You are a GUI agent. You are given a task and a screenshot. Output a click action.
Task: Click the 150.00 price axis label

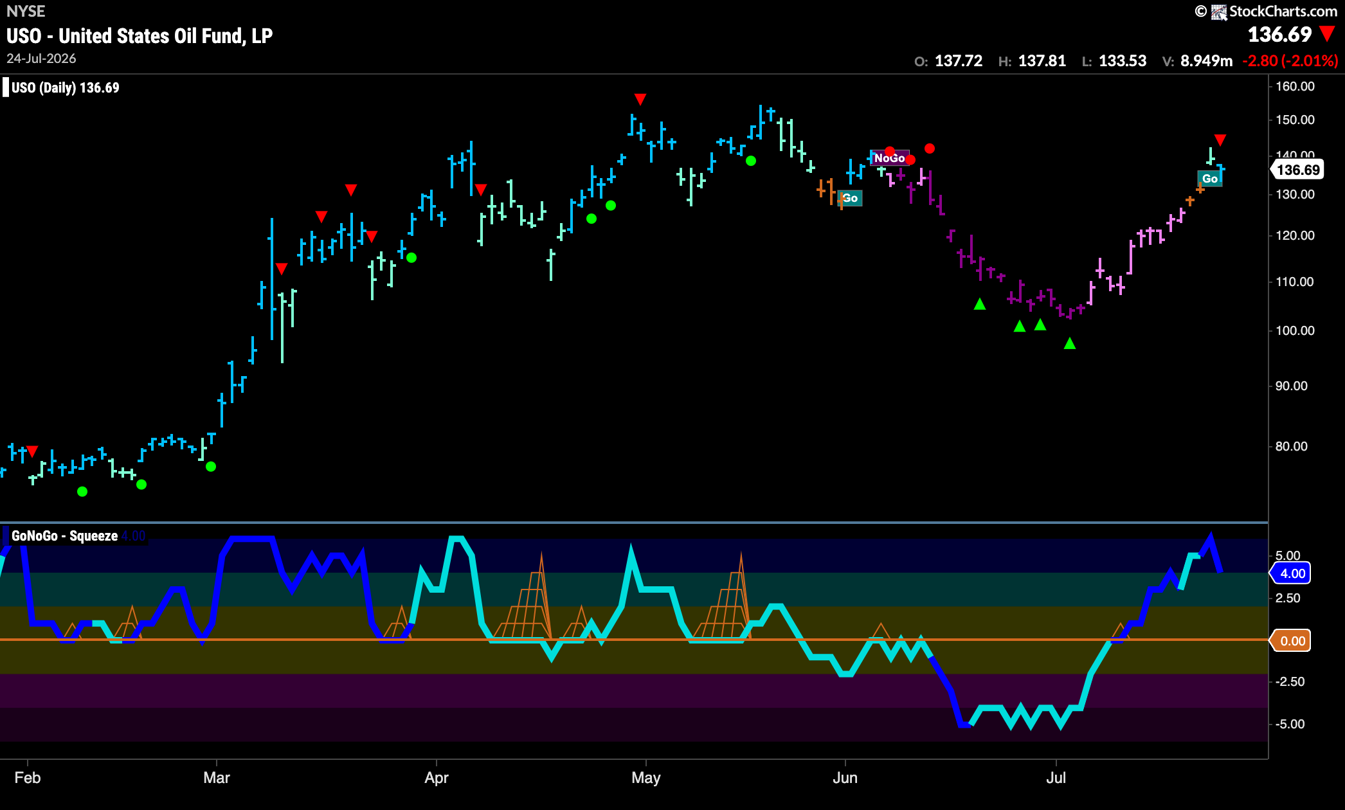(x=1295, y=120)
